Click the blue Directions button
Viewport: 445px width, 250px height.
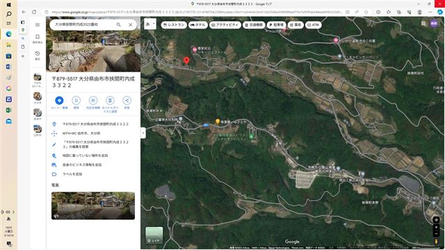click(x=59, y=102)
